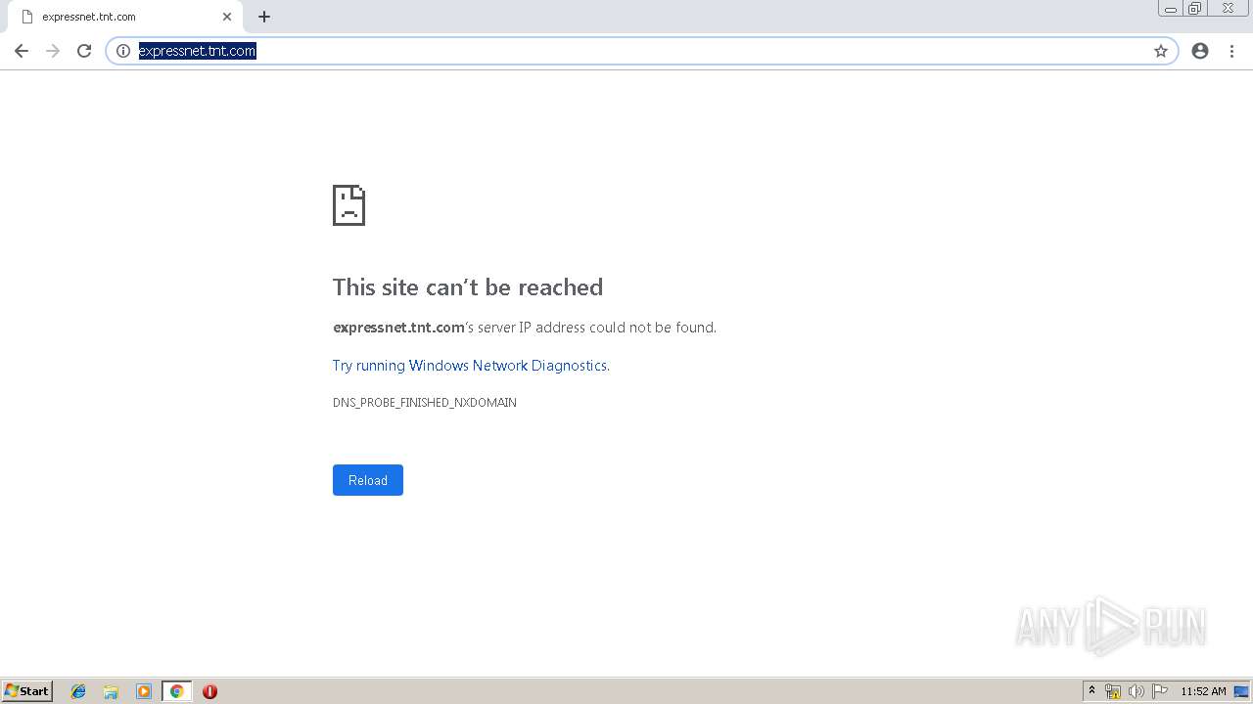Restore down the Chrome window

1195,9
